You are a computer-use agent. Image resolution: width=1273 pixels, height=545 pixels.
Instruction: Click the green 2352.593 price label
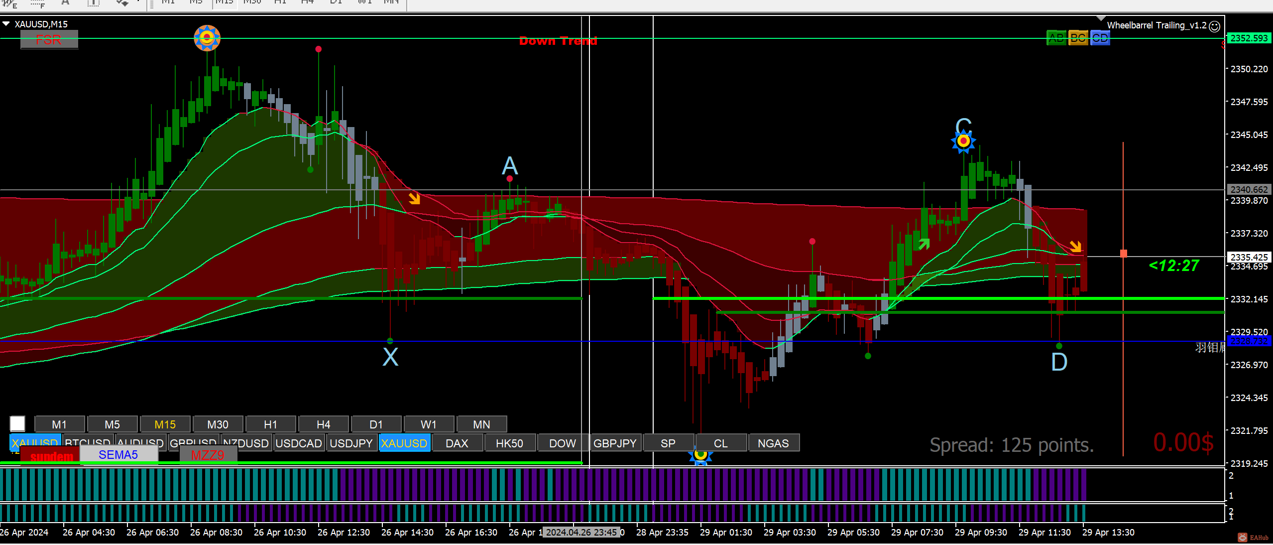coord(1249,38)
